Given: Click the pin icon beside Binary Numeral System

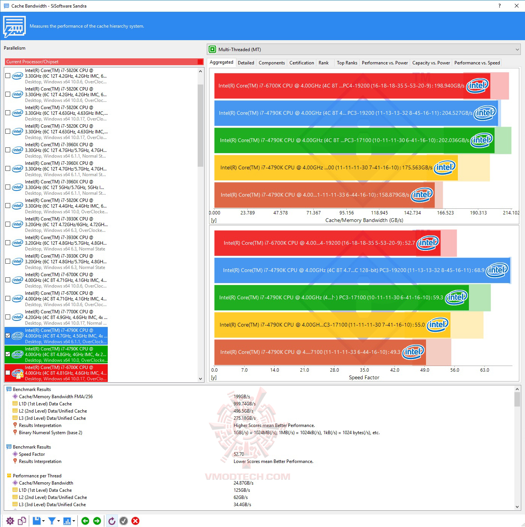Looking at the screenshot, I should [x=15, y=432].
